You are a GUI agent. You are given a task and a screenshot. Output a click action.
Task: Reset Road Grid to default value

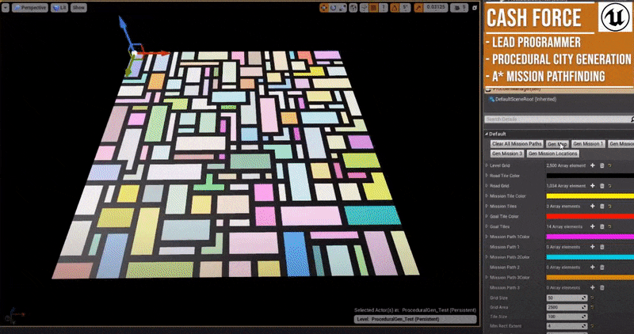coord(609,186)
